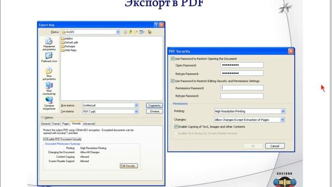Click the Export Map help question-mark button
332x187 pixels.
[x=156, y=25]
